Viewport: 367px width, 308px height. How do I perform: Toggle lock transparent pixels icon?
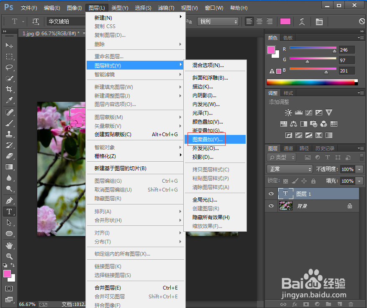pyautogui.click(x=285, y=181)
